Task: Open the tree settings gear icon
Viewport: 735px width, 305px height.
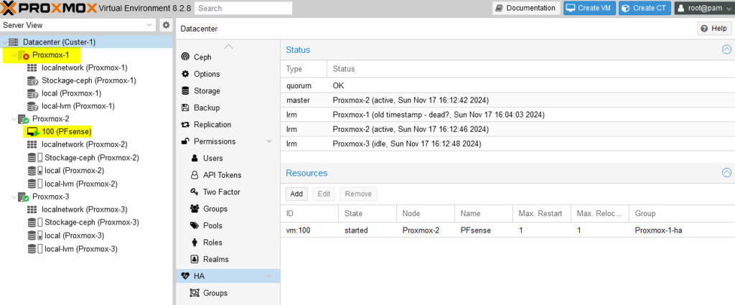Action: click(166, 25)
